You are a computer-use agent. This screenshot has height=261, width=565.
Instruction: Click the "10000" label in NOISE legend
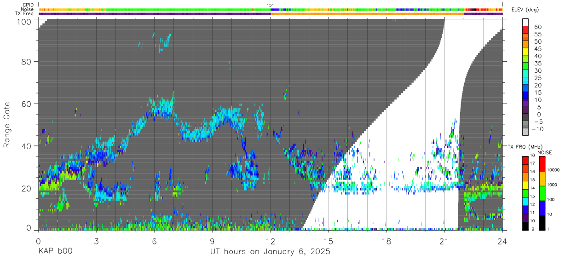(x=553, y=170)
